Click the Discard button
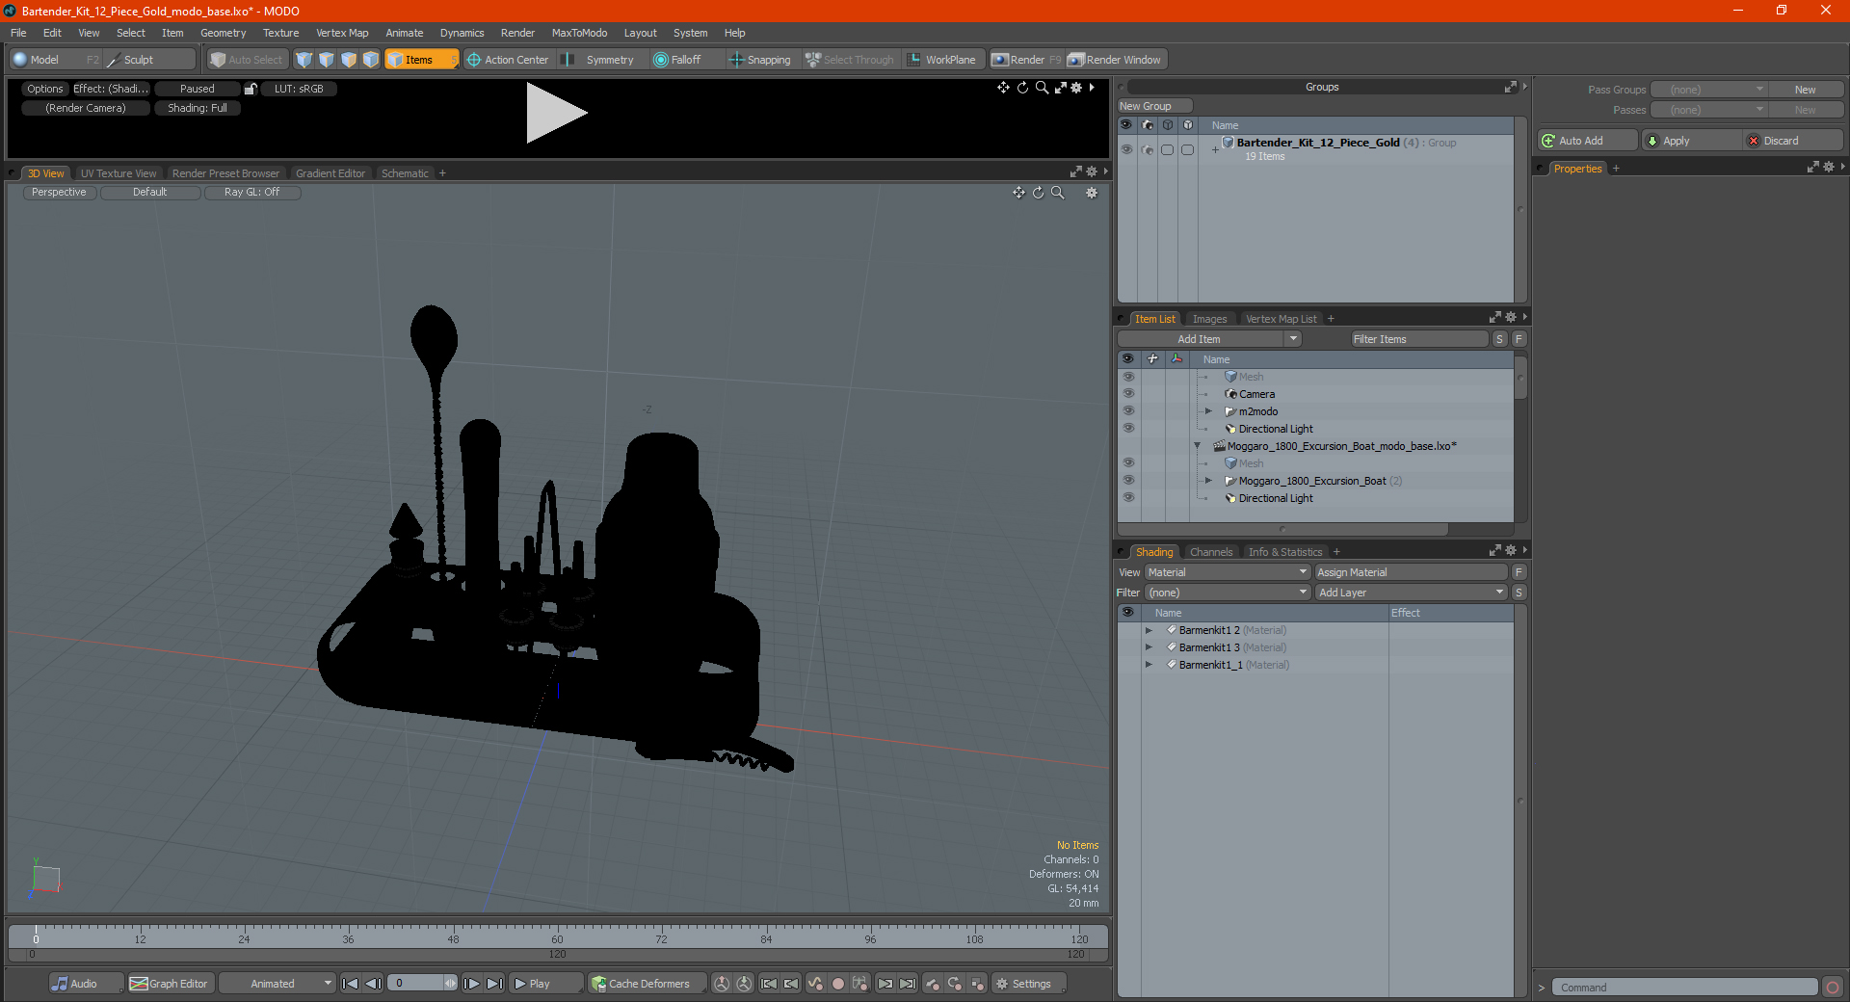 pyautogui.click(x=1793, y=141)
